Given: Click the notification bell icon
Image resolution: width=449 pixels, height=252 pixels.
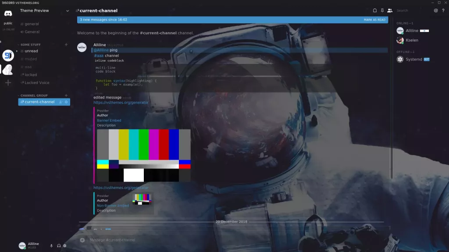Looking at the screenshot, I should 375,10.
